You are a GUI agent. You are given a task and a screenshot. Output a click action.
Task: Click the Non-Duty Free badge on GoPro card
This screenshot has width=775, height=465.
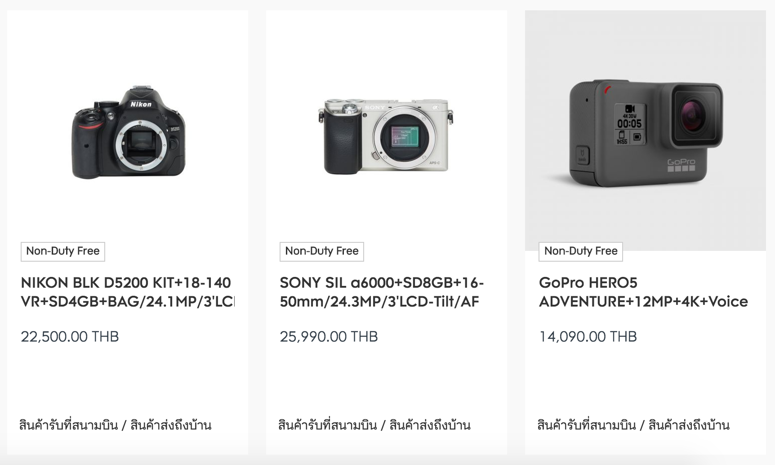[581, 251]
